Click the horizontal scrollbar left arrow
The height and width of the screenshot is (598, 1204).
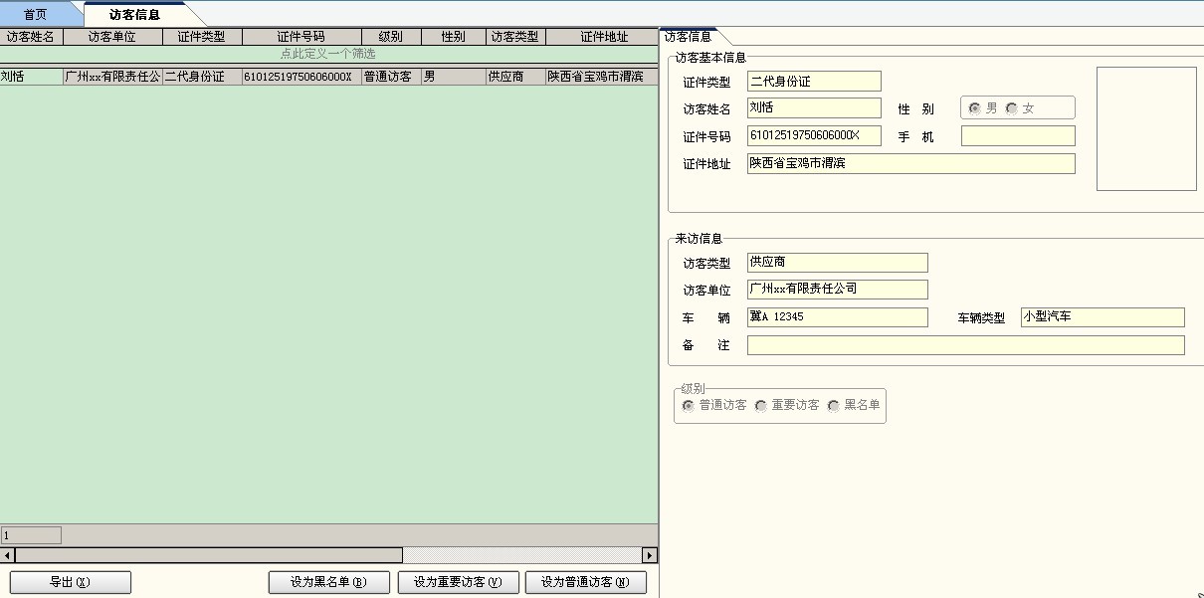point(7,555)
